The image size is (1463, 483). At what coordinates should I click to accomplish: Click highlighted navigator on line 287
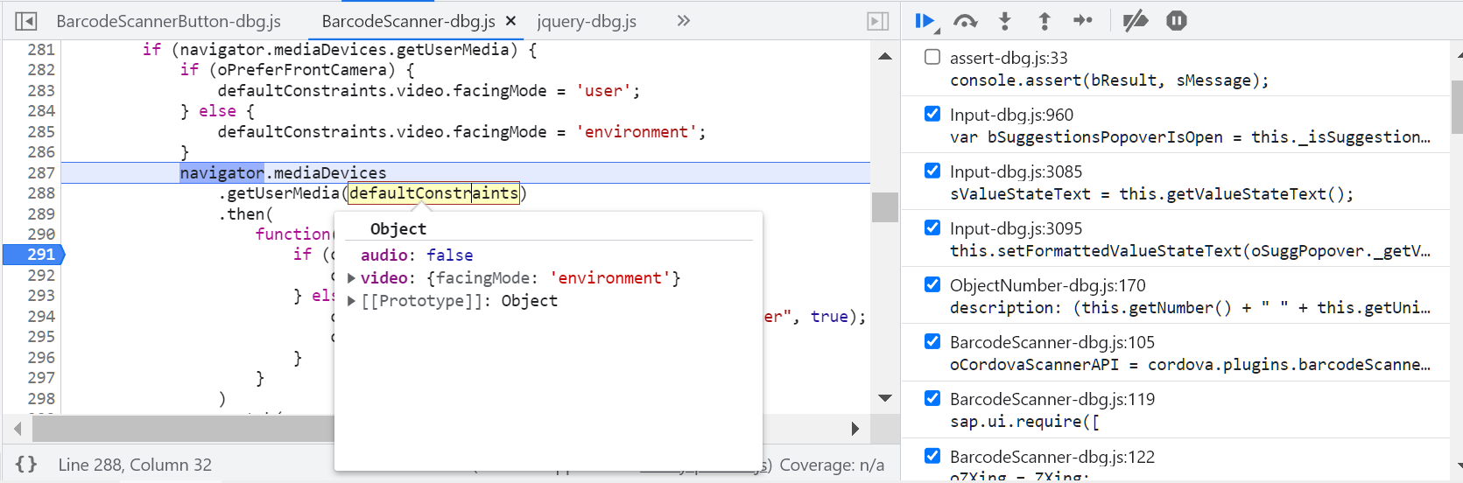222,173
